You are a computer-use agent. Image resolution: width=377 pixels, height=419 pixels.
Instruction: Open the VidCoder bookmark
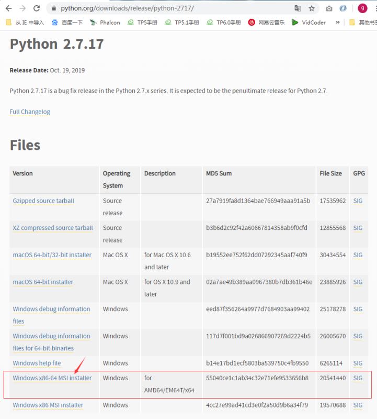coord(309,23)
